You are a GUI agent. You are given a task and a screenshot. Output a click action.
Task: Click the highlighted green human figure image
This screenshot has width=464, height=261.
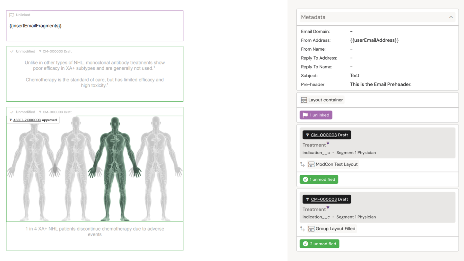tap(115, 168)
